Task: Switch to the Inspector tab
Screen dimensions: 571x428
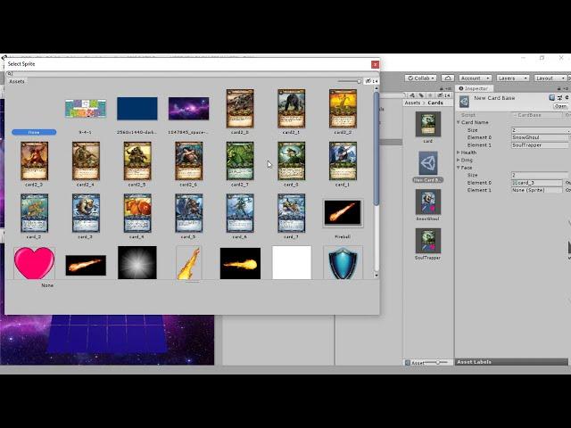Action: point(474,88)
